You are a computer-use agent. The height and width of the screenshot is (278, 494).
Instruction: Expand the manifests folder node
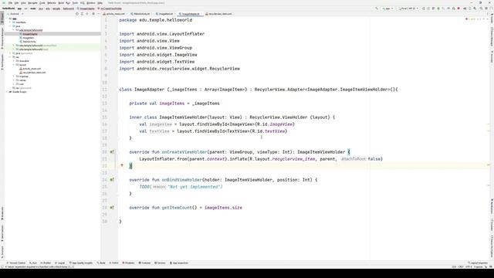[x=10, y=22]
